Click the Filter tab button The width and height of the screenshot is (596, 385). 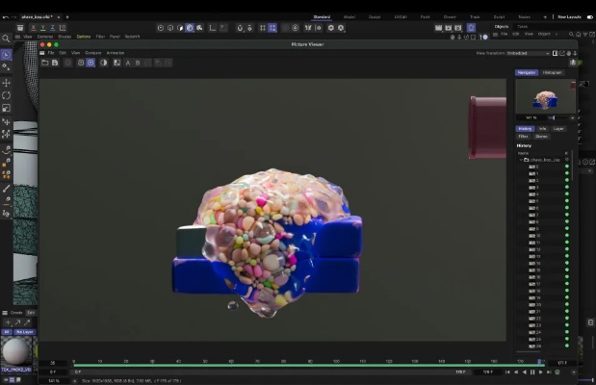pyautogui.click(x=524, y=137)
